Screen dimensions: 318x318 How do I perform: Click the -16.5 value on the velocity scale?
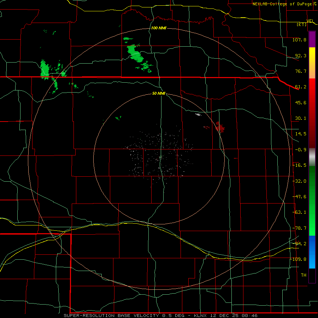click(299, 165)
